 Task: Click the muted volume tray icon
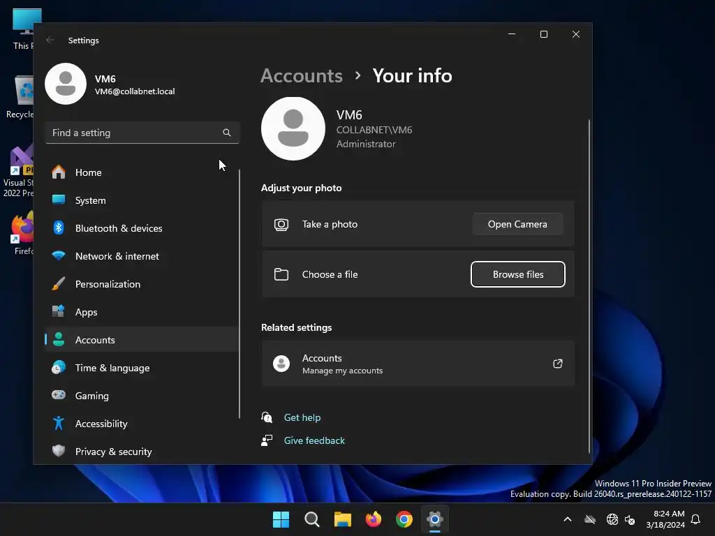pos(631,519)
